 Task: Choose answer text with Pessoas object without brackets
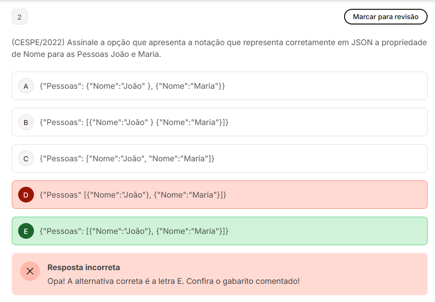coord(132,86)
